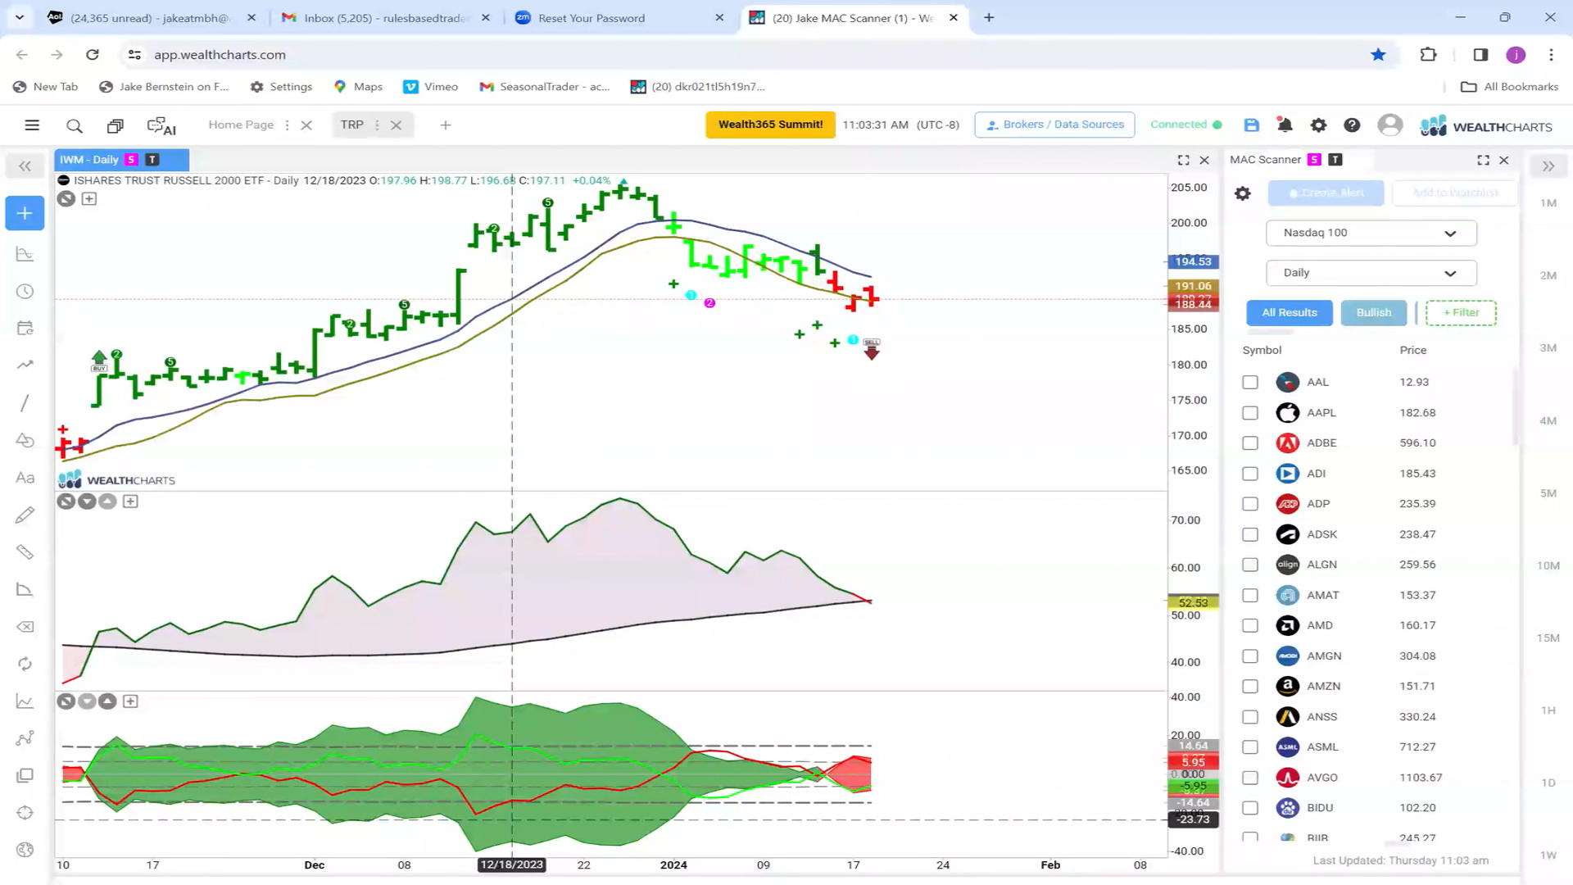Select the 1D interval on right strip
This screenshot has width=1573, height=885.
(x=1548, y=783)
